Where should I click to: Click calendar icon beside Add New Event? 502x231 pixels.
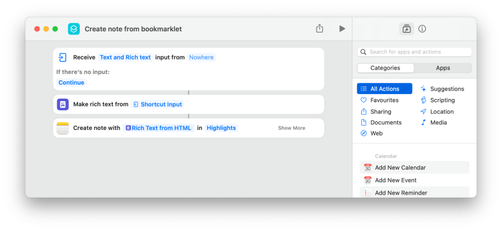click(368, 180)
